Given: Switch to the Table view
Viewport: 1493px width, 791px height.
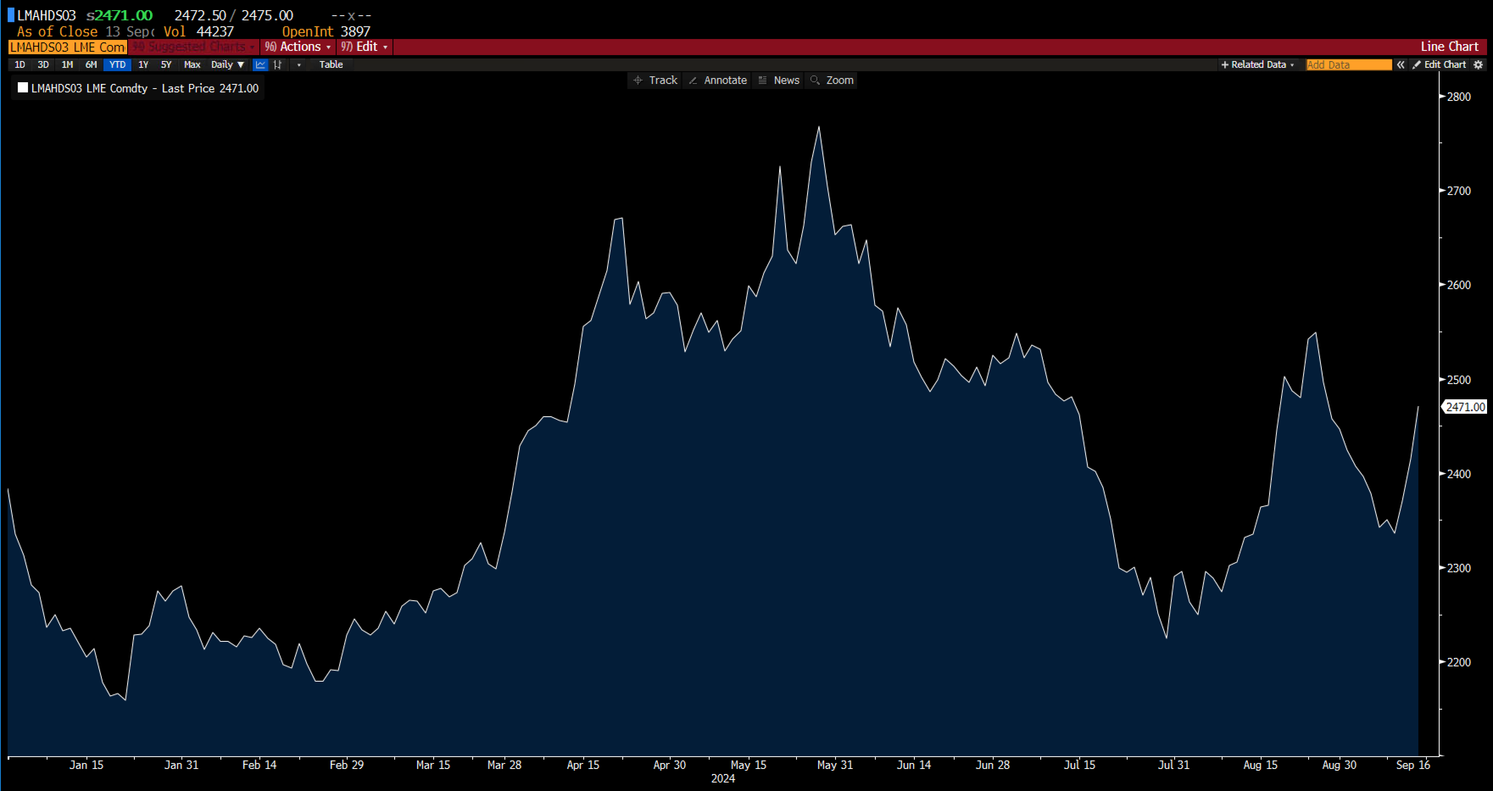Looking at the screenshot, I should click(331, 65).
